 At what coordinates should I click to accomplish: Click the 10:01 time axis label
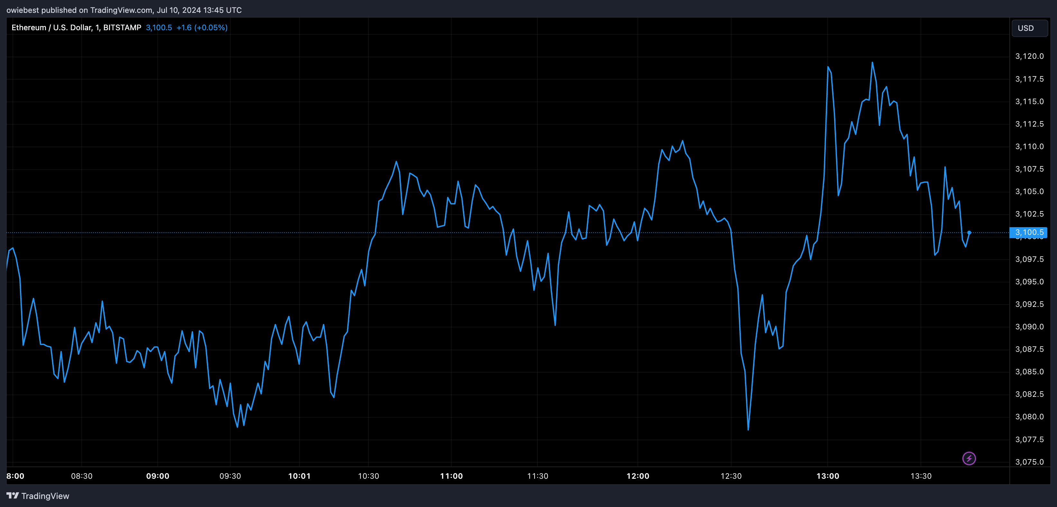299,476
